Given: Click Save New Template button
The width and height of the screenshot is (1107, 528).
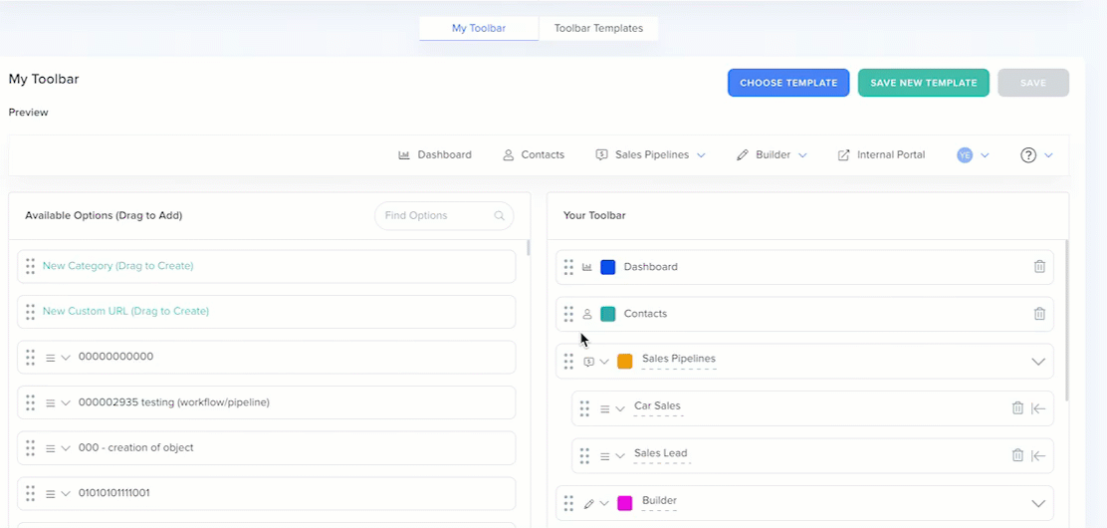Looking at the screenshot, I should (923, 83).
